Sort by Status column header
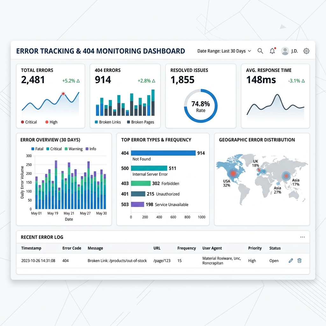326x326 pixels. [275, 248]
